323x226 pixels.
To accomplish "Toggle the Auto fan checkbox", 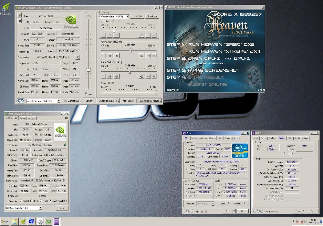I will tap(86, 94).
